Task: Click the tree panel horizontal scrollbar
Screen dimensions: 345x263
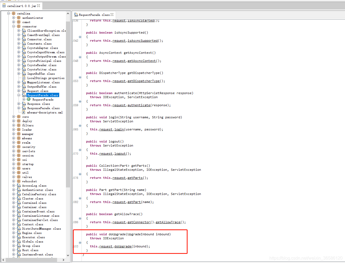Action: click(x=31, y=260)
